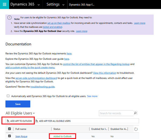Open server-side synchronization dashboard link
The image size is (161, 139).
[x=36, y=78]
